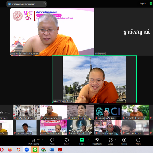Open Firefox from taskbar
153x153 pixels.
(10, 150)
